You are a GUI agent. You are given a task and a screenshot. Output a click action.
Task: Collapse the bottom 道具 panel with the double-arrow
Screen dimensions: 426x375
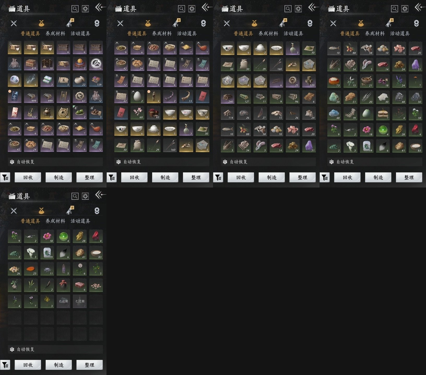coord(100,195)
